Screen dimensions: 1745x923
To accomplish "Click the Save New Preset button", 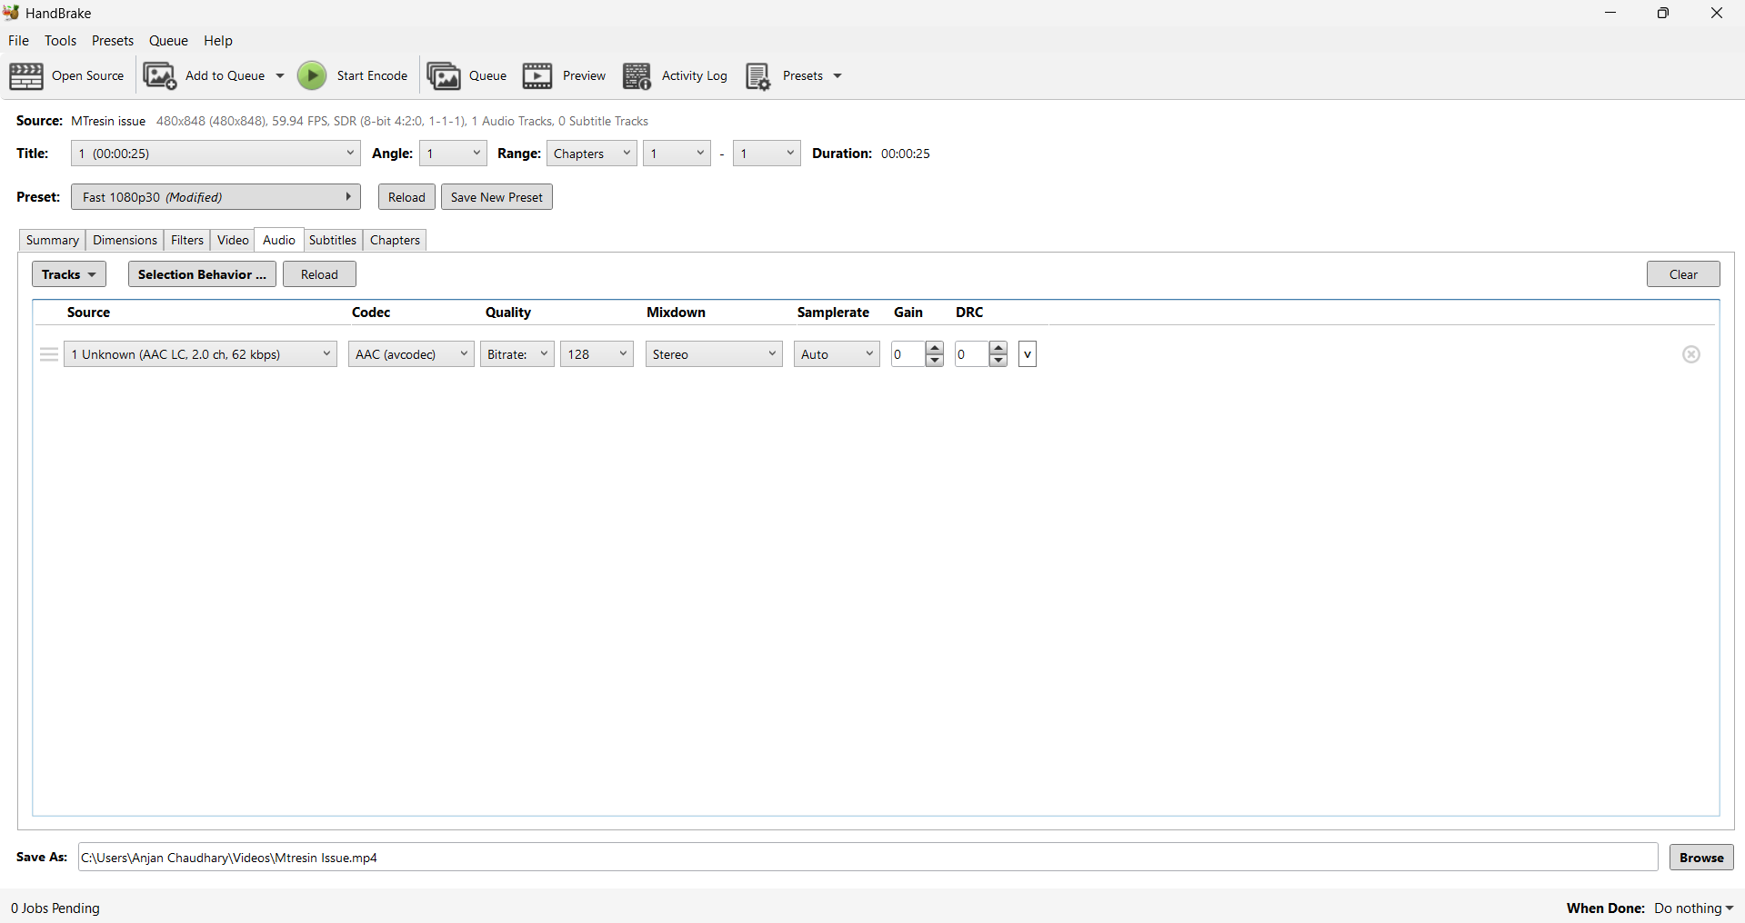I will tap(496, 197).
